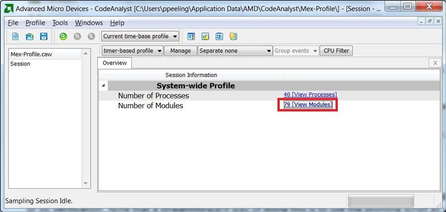Image resolution: width=446 pixels, height=212 pixels.
Task: Open the Tools menu
Action: click(x=60, y=23)
